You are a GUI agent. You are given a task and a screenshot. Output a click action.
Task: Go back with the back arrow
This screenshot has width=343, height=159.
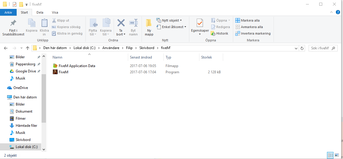click(6, 48)
